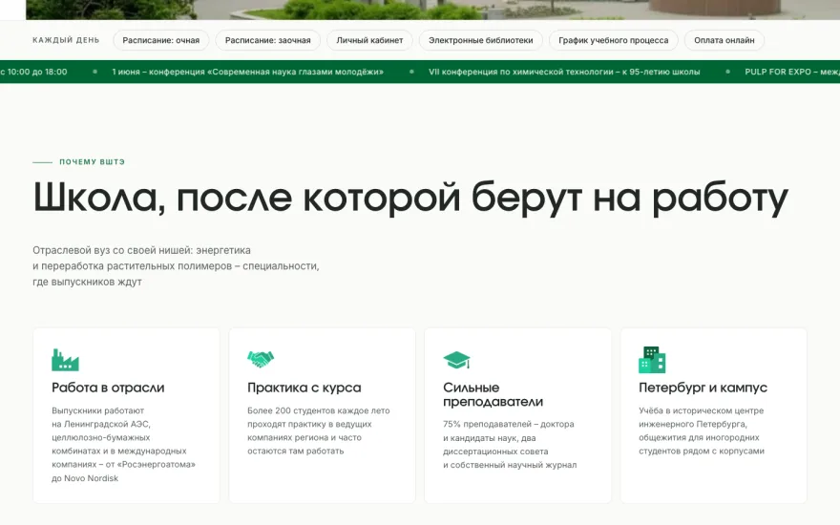Click the Сильные преподаватели card title

pyautogui.click(x=493, y=394)
